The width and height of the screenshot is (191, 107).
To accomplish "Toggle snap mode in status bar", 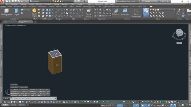I will [x=113, y=105].
